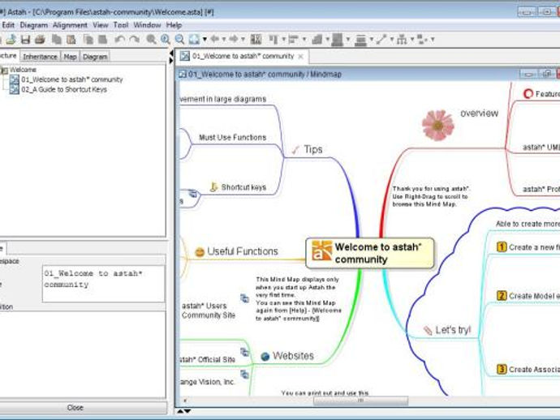Click the Copy toolbar icon
Viewport: 560px width, 420px height.
tap(57, 39)
